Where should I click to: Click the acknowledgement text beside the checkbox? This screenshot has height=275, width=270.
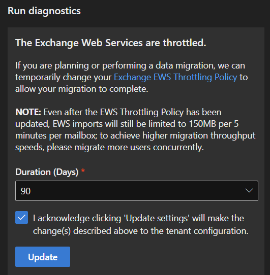point(141,224)
